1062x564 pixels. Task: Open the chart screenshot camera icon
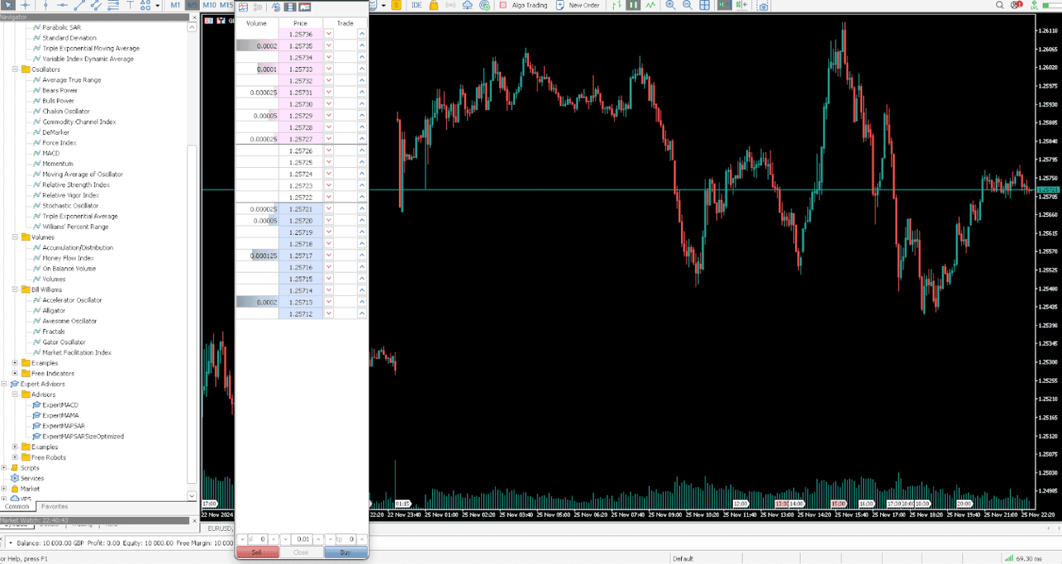point(763,6)
